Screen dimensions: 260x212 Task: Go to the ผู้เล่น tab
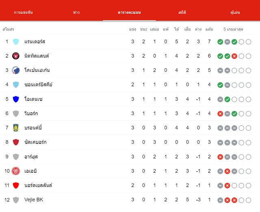tap(235, 13)
